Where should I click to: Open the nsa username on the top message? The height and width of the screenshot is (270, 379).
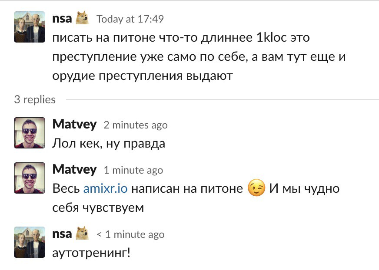[62, 18]
